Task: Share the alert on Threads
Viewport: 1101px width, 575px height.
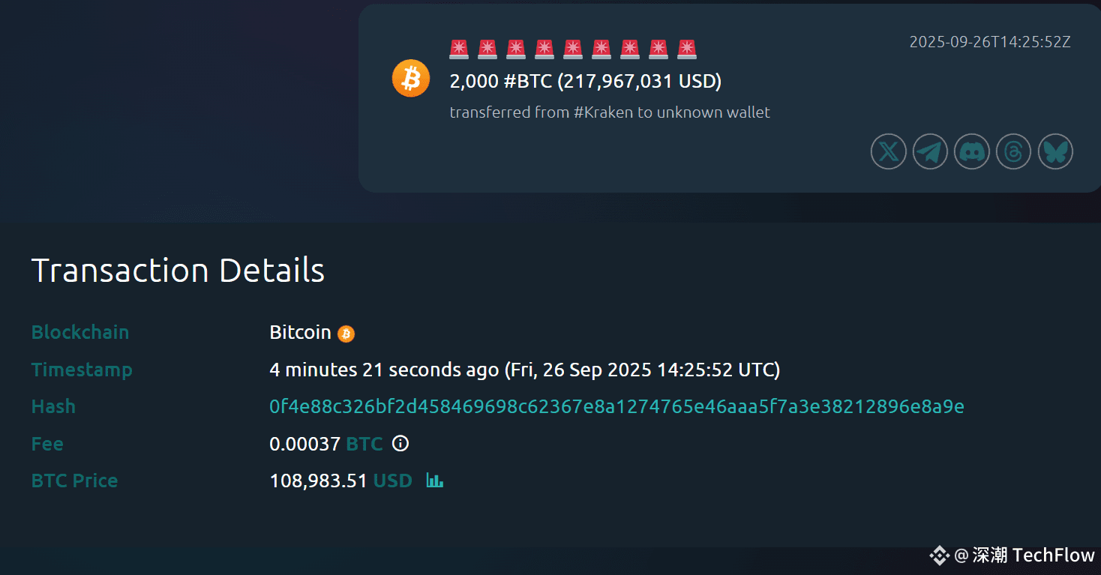Action: 1014,152
